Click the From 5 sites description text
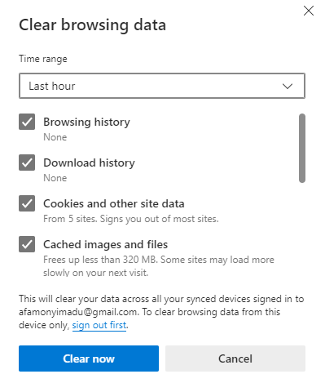This screenshot has width=325, height=383. (131, 219)
